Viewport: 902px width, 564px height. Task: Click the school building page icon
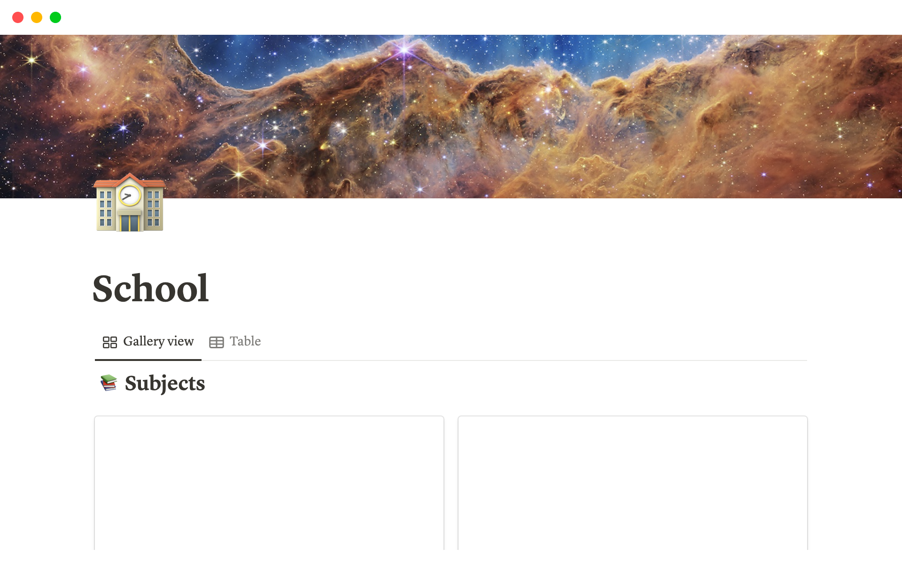pyautogui.click(x=130, y=203)
